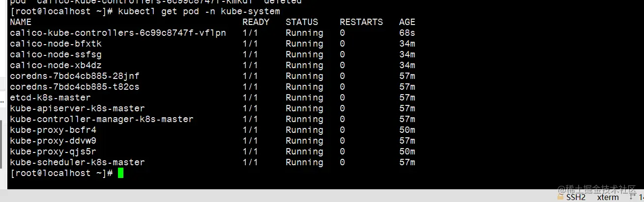The height and width of the screenshot is (202, 644).
Task: Click the xterm status bar label
Action: point(608,197)
